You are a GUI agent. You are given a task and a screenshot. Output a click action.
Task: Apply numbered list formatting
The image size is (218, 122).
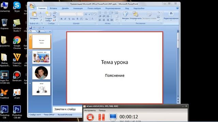(x=106, y=13)
